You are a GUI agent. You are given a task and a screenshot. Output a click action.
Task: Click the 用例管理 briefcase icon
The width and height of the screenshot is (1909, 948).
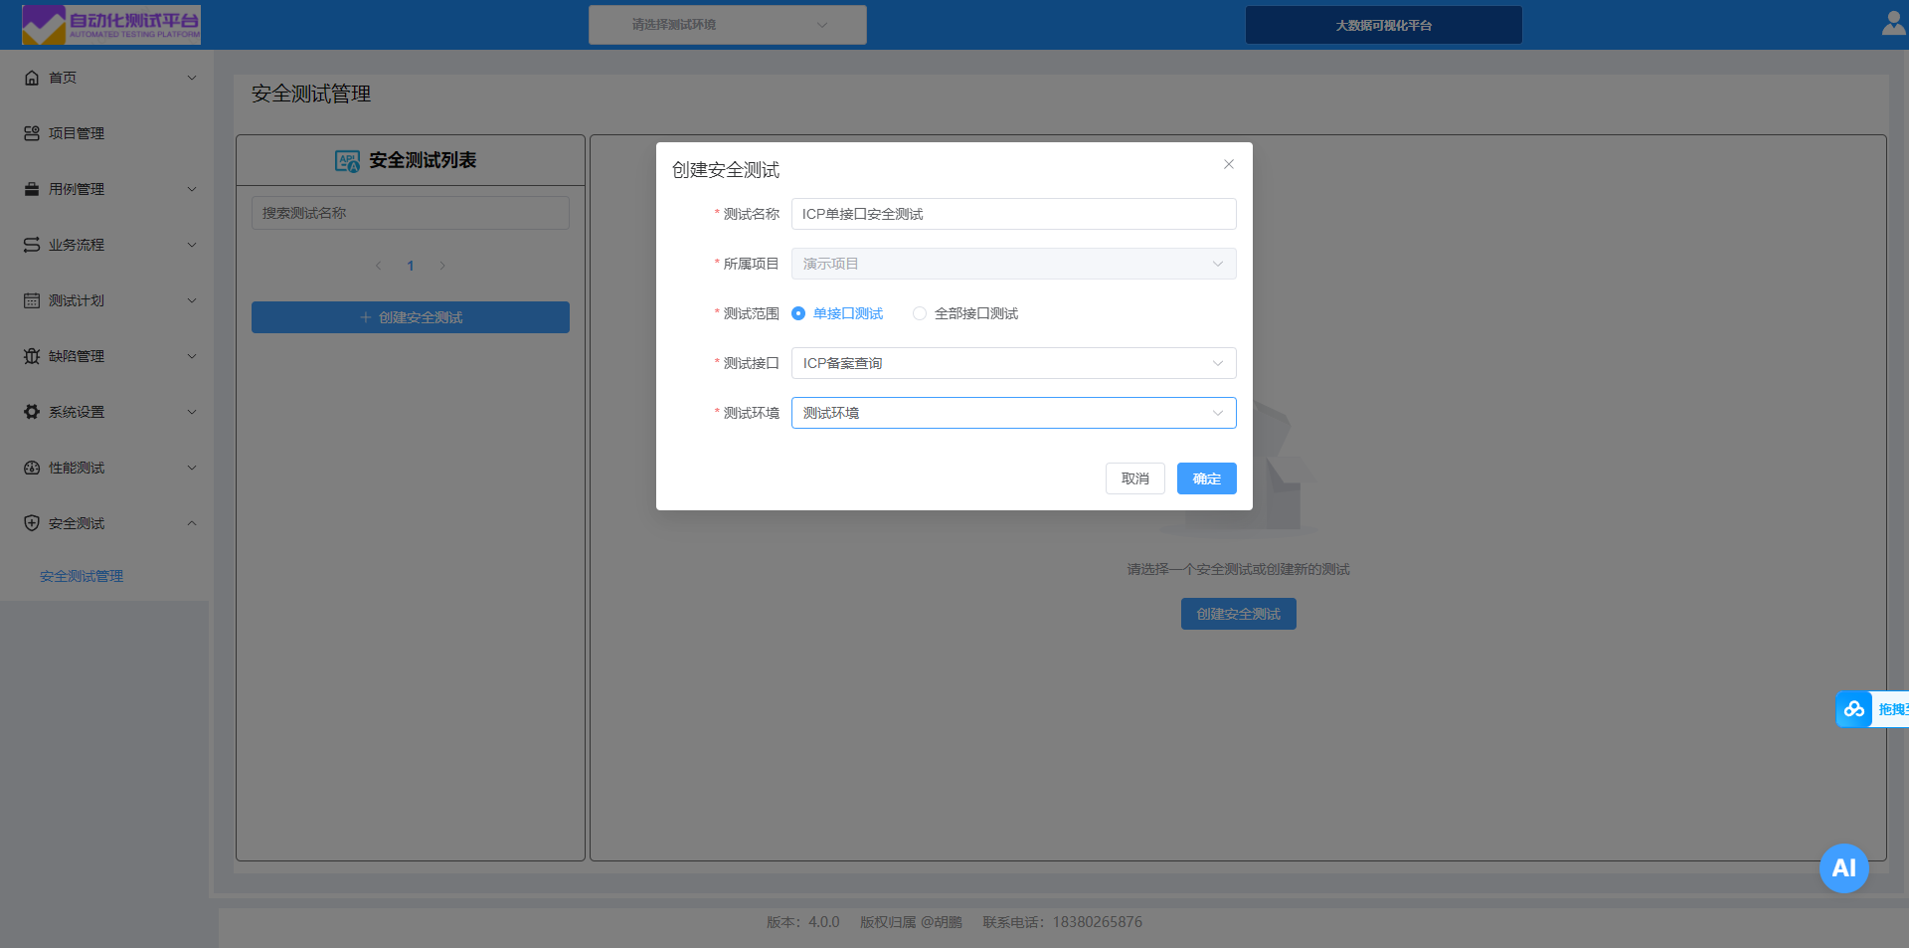click(x=32, y=189)
